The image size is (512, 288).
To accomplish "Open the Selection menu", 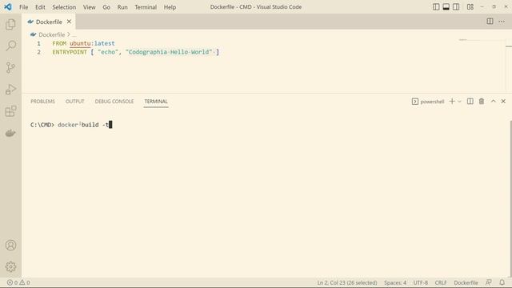I will click(x=64, y=7).
